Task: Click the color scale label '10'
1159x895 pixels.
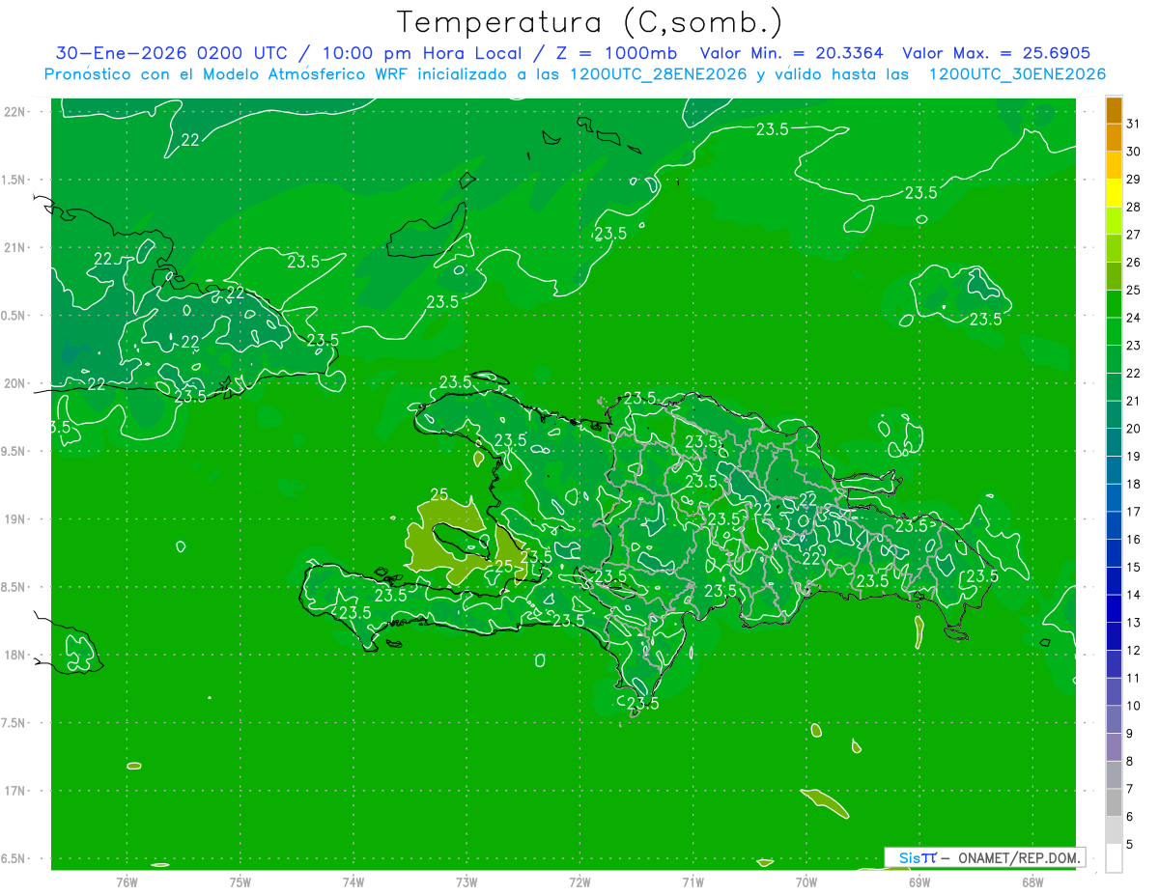Action: point(1133,706)
